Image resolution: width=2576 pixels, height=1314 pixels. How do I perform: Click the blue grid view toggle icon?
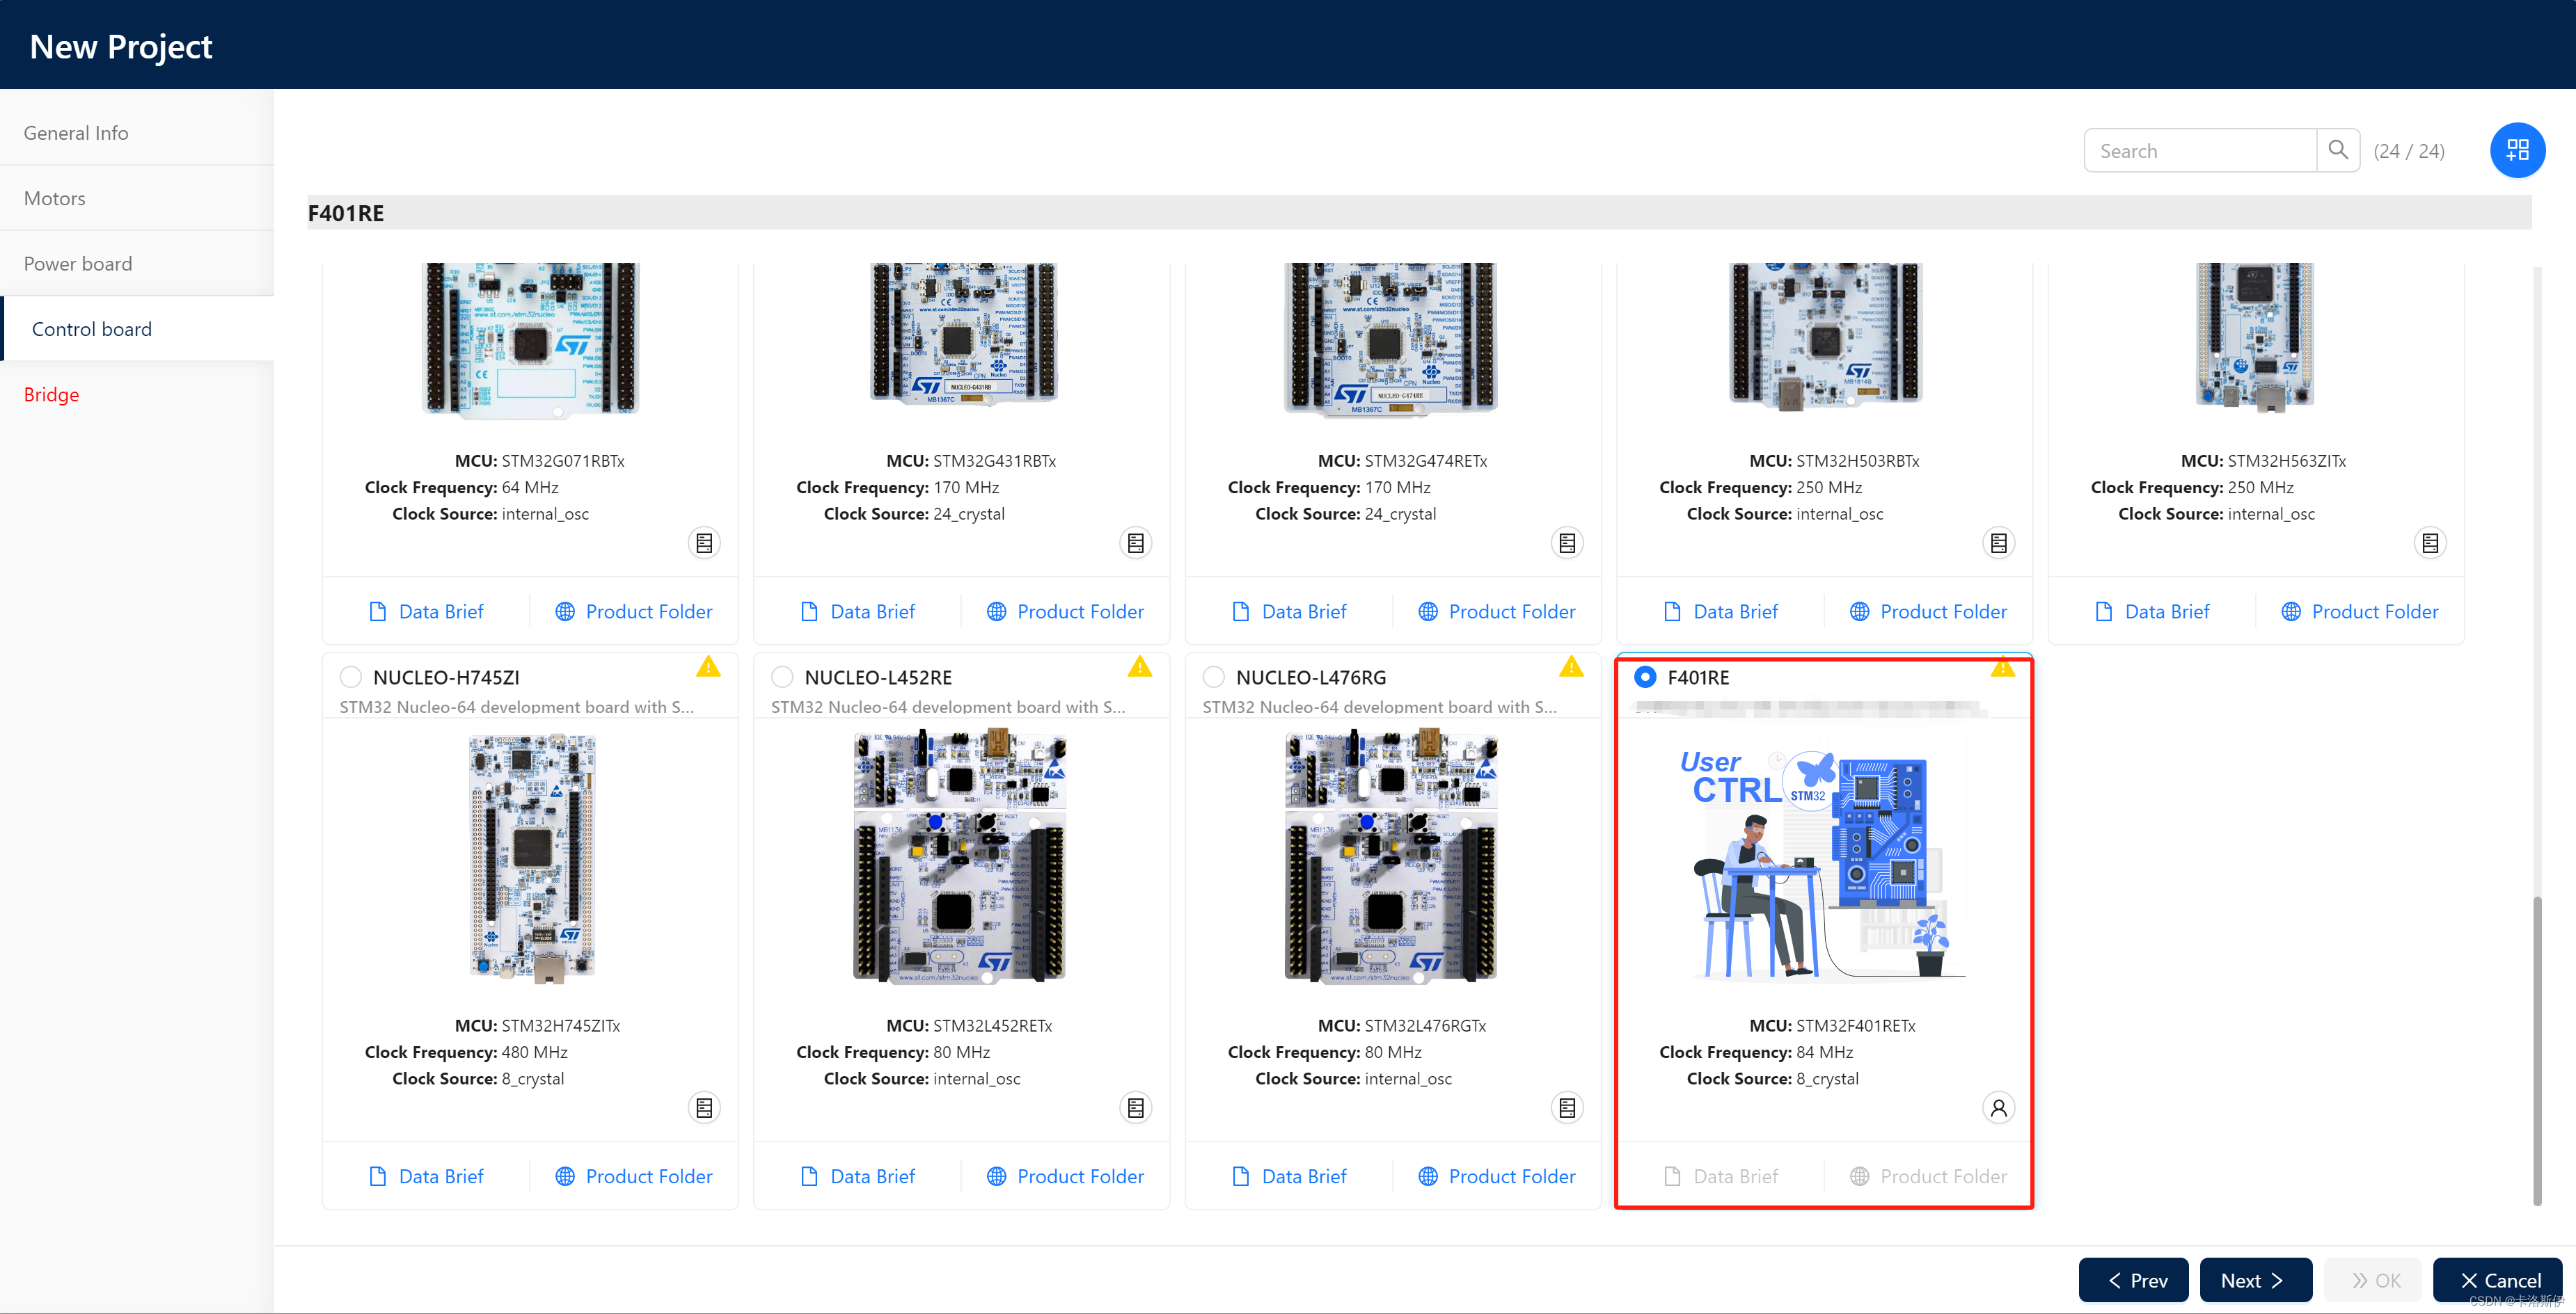[2517, 150]
